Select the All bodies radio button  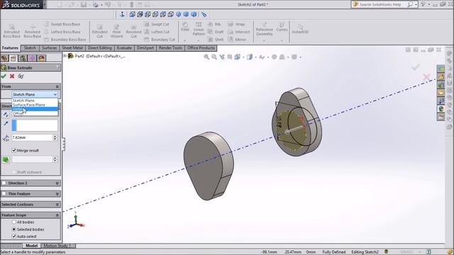(13, 222)
